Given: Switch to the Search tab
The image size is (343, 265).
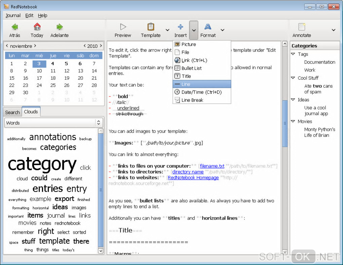Looking at the screenshot, I should click(12, 112).
